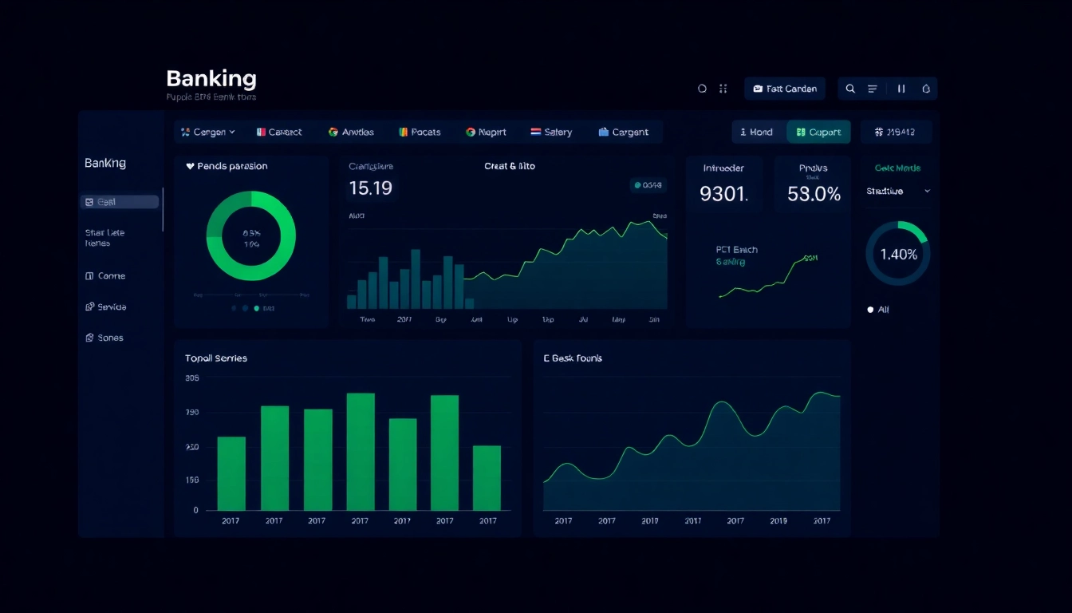Switch to the Cuport tab
Viewport: 1072px width, 613px height.
pos(818,131)
